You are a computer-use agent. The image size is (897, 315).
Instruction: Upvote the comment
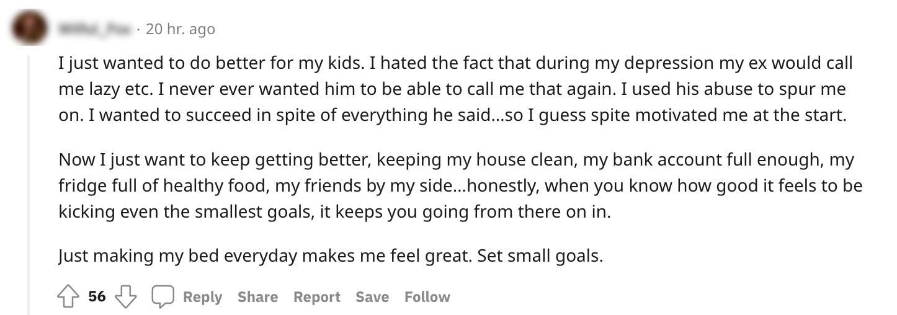click(x=68, y=297)
